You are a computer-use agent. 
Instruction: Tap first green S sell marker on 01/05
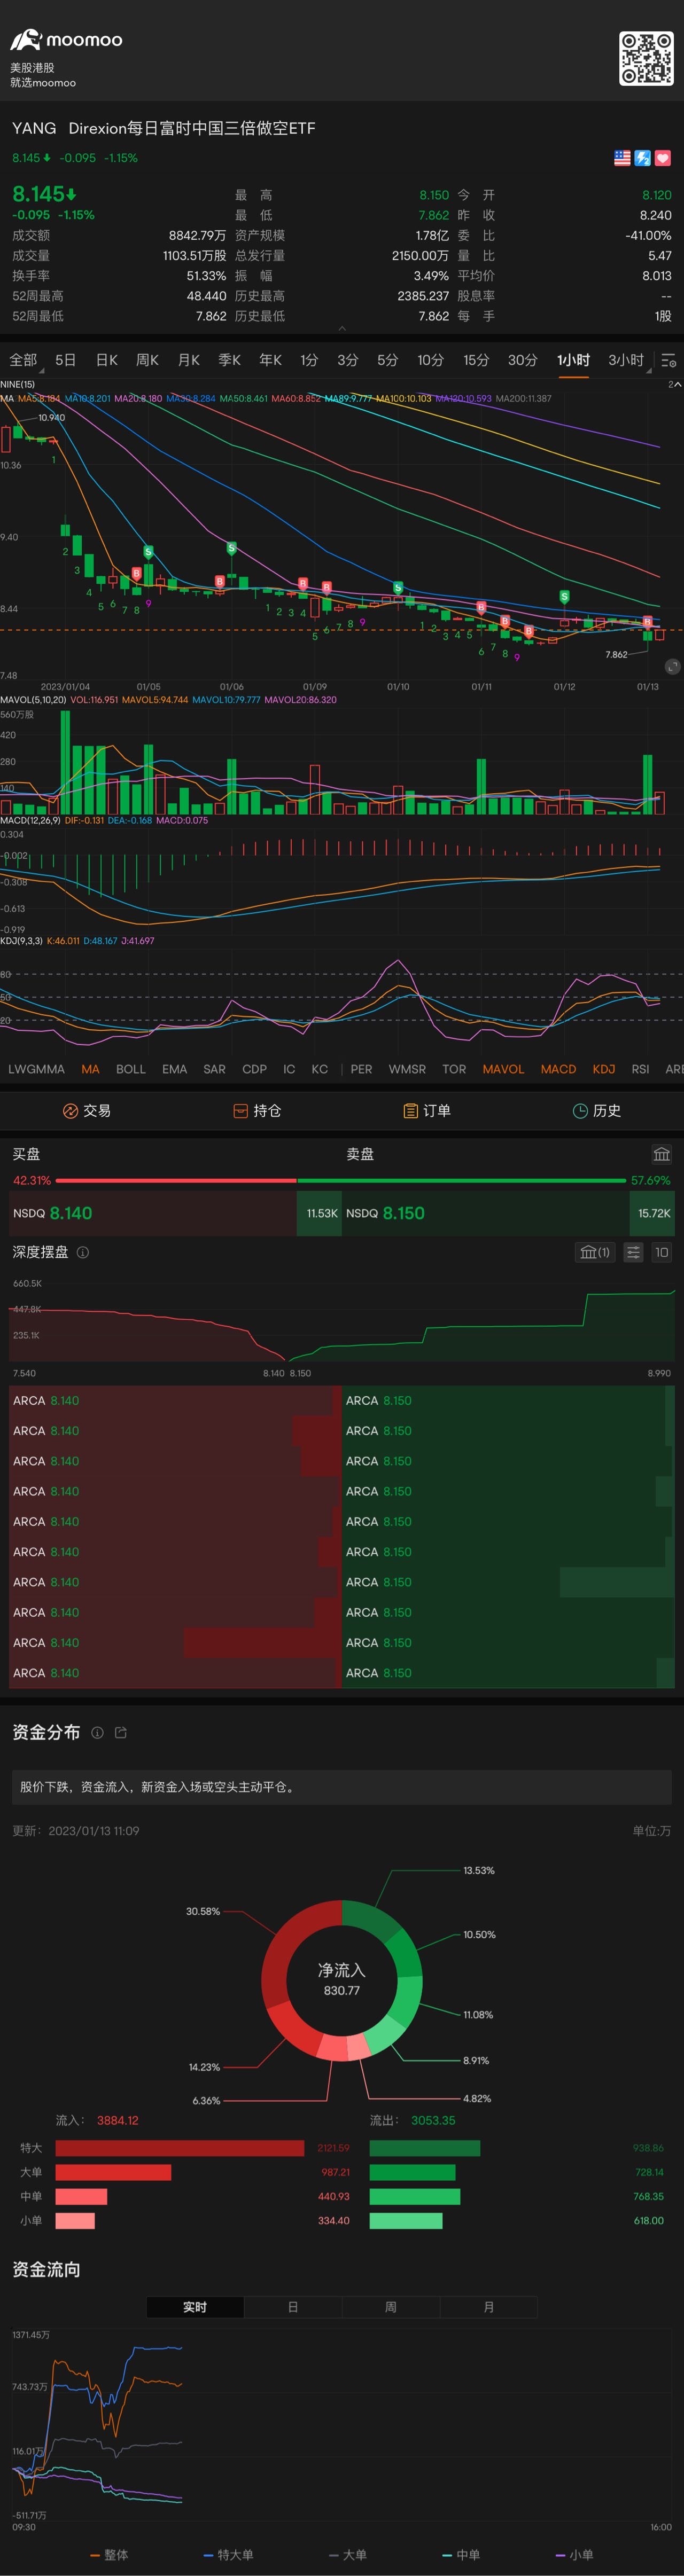point(148,552)
